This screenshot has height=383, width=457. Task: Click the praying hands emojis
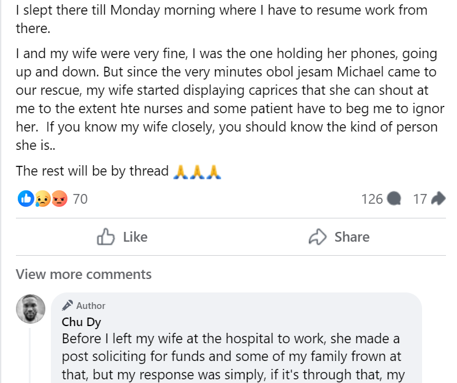[x=197, y=171]
